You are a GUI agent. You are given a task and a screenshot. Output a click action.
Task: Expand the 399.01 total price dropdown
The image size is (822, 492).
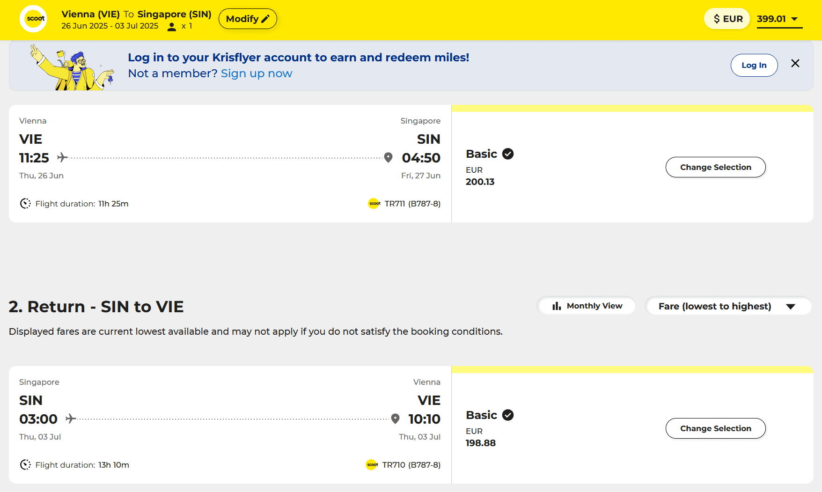[x=779, y=19]
